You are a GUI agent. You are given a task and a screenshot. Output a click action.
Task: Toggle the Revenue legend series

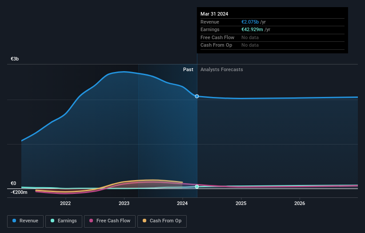point(25,221)
